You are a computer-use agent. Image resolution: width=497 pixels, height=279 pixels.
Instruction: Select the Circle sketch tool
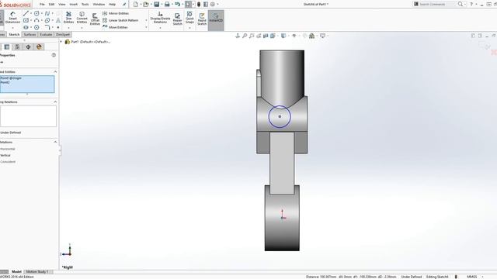point(36,13)
